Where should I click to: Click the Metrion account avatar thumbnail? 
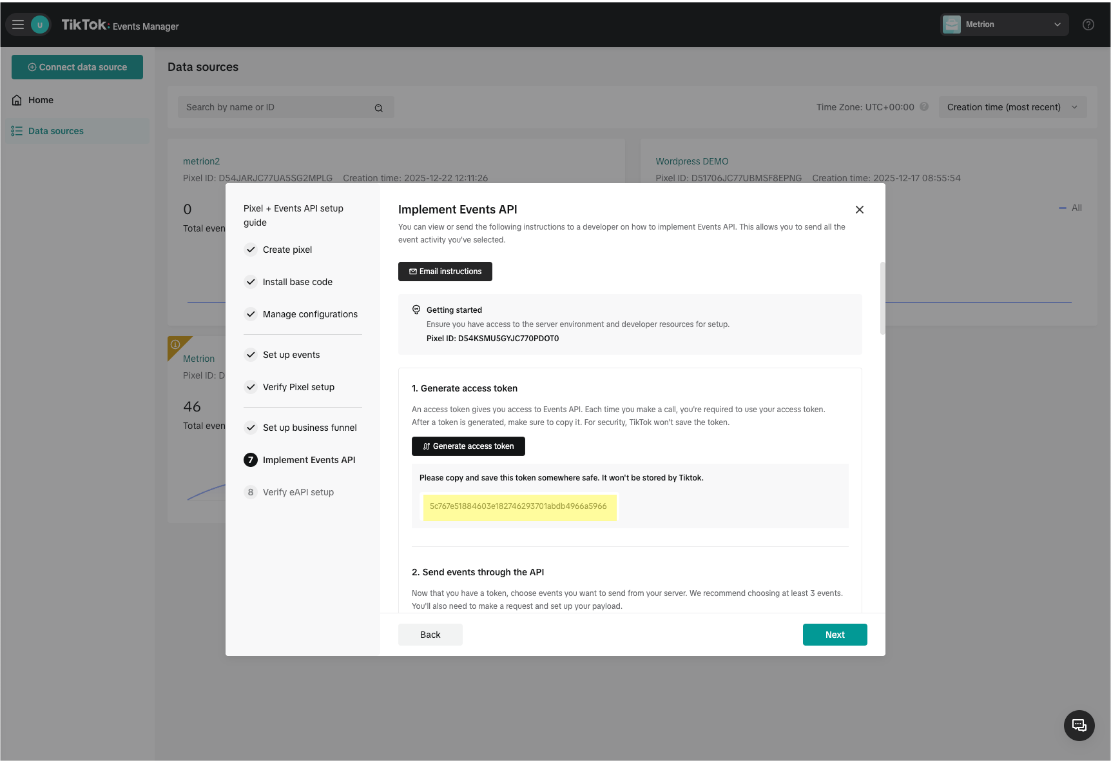tap(952, 25)
